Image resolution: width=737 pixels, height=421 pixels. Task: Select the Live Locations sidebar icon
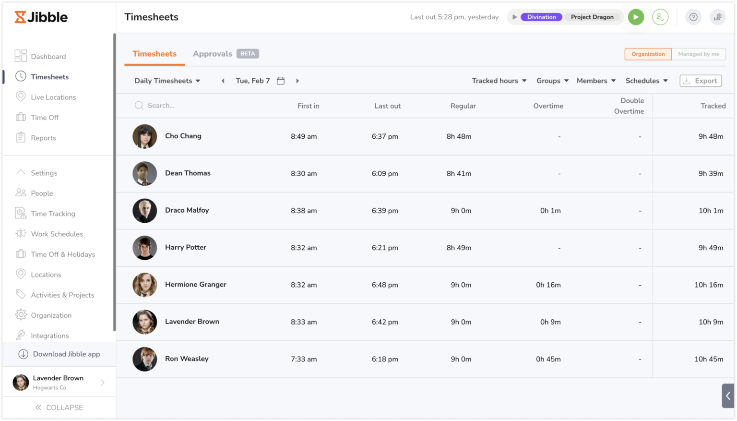[x=21, y=96]
